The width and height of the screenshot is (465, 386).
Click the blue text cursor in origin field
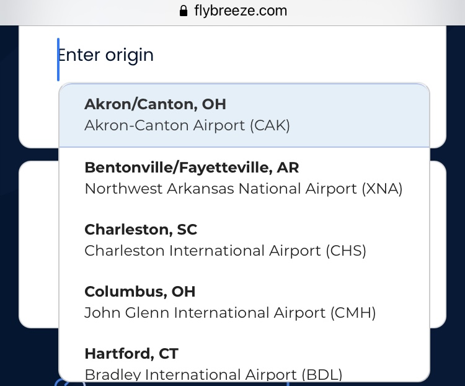pos(58,60)
